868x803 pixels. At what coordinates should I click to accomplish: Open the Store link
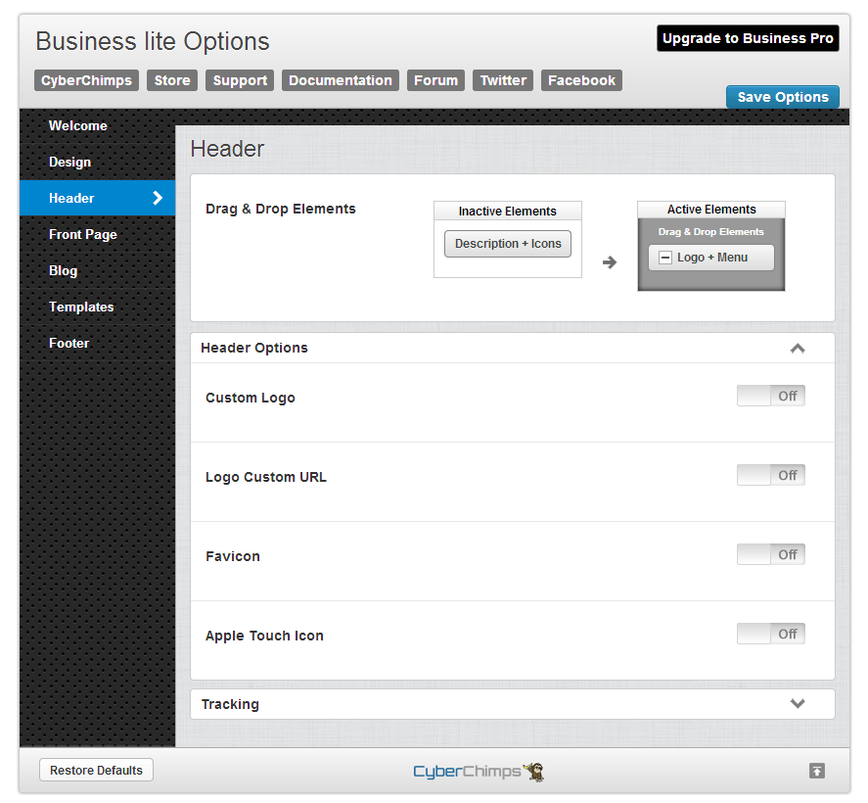click(172, 80)
